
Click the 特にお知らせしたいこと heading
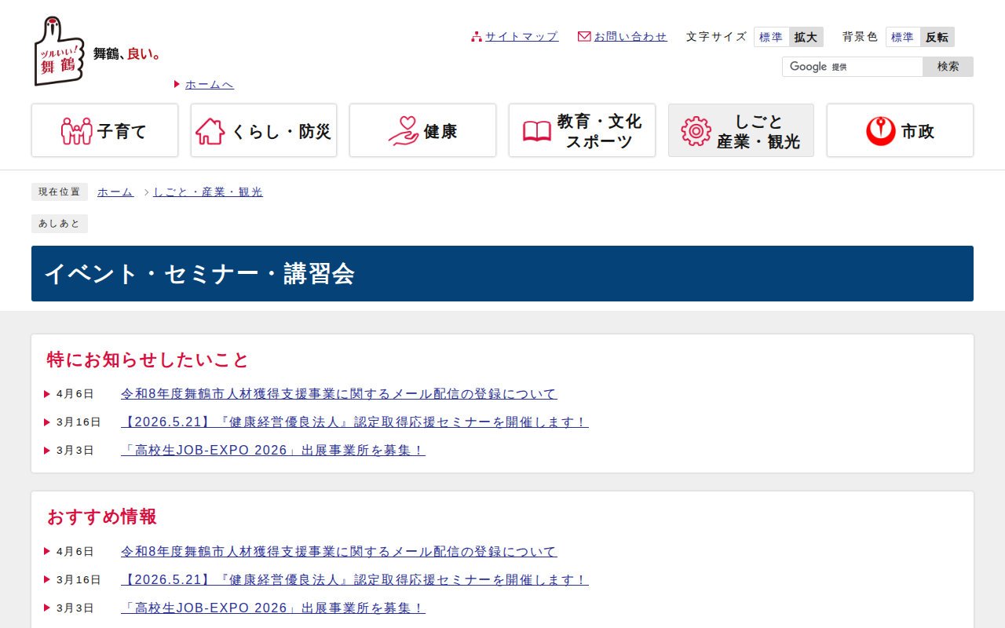point(148,360)
